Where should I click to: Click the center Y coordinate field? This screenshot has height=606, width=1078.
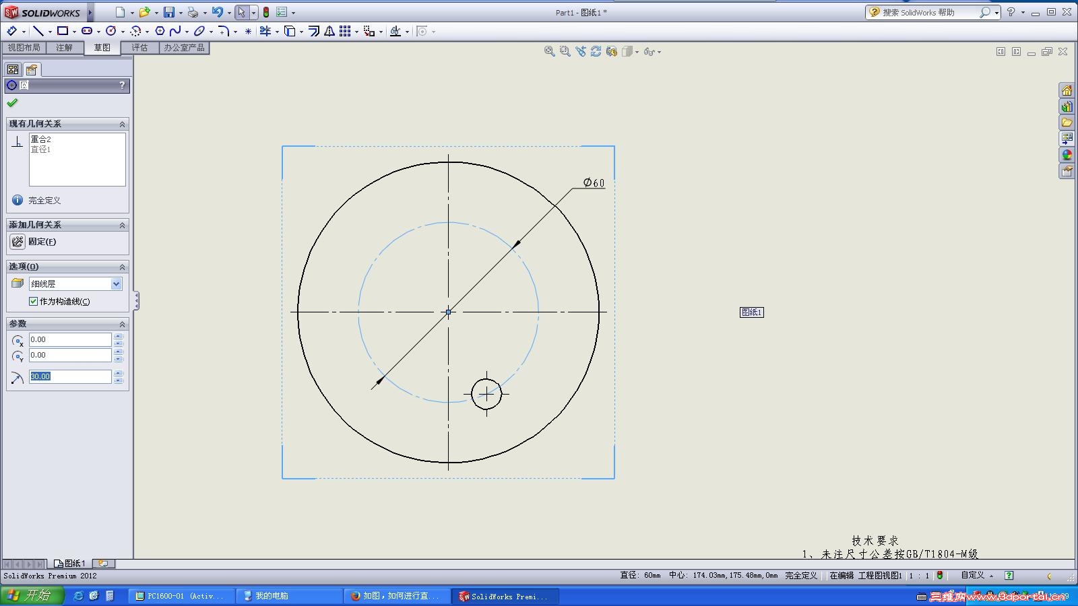[x=70, y=356]
